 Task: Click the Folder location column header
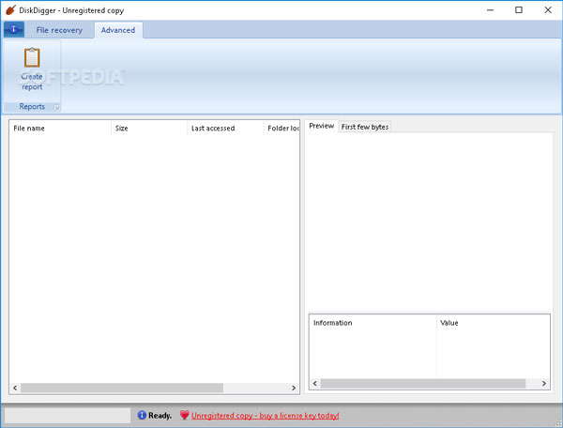[281, 129]
